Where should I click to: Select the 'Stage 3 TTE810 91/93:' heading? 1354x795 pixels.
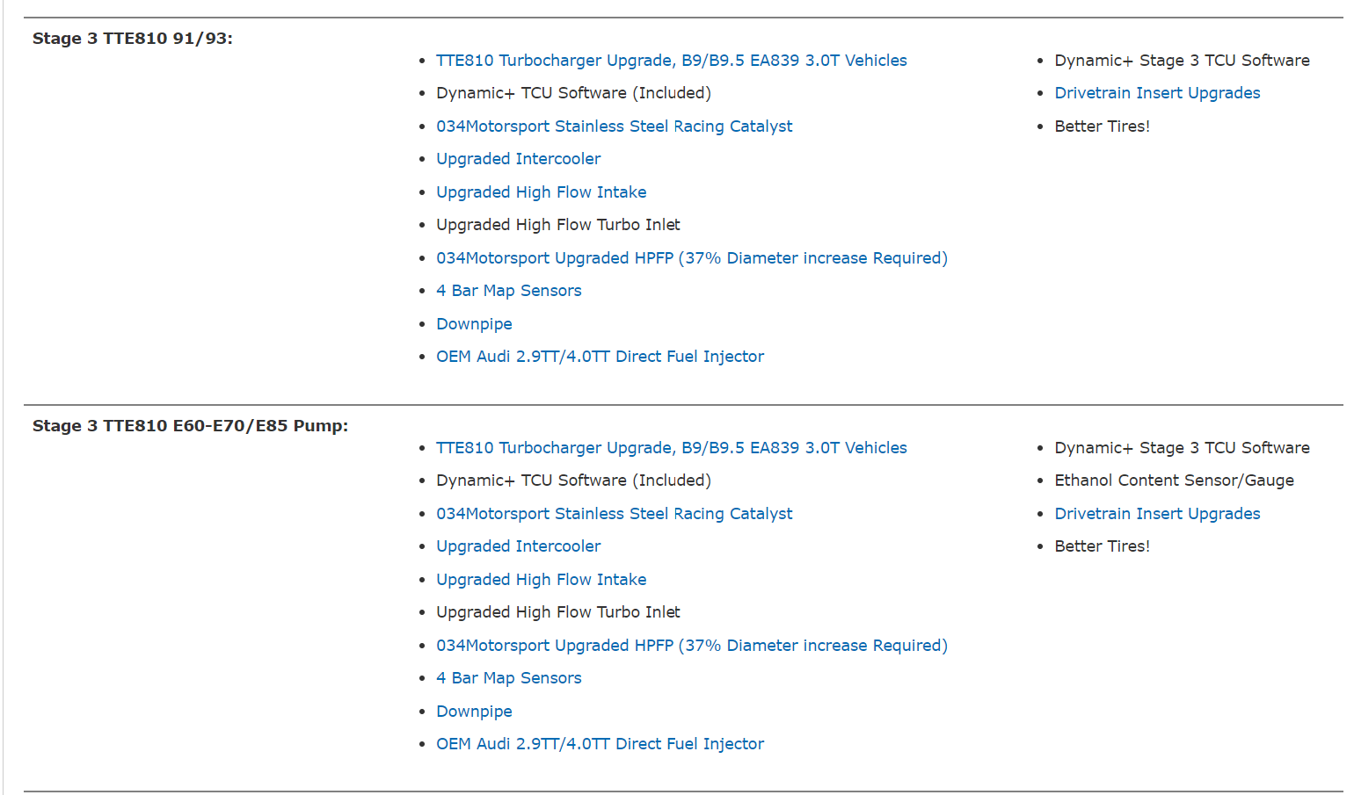[x=133, y=39]
